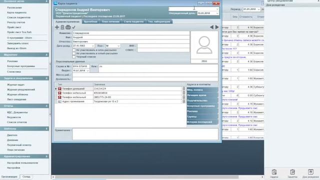
Task: Click the horizontal scrollbar at window bottom
Action: coord(146,177)
